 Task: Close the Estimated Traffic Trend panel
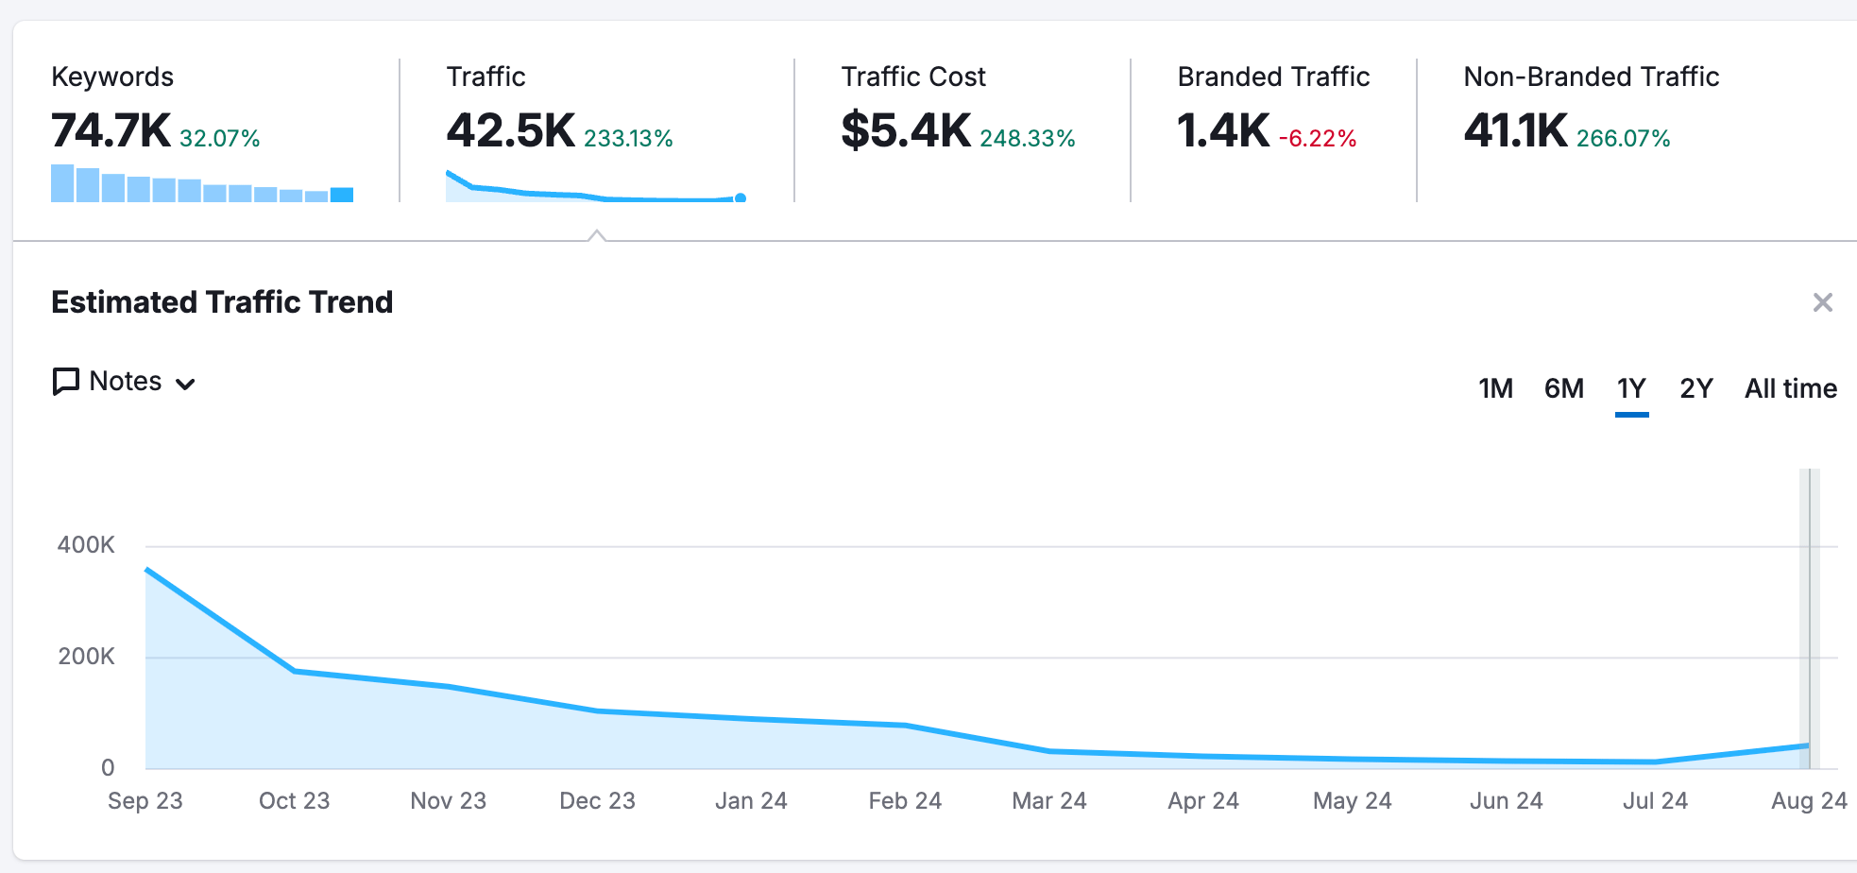(x=1823, y=302)
